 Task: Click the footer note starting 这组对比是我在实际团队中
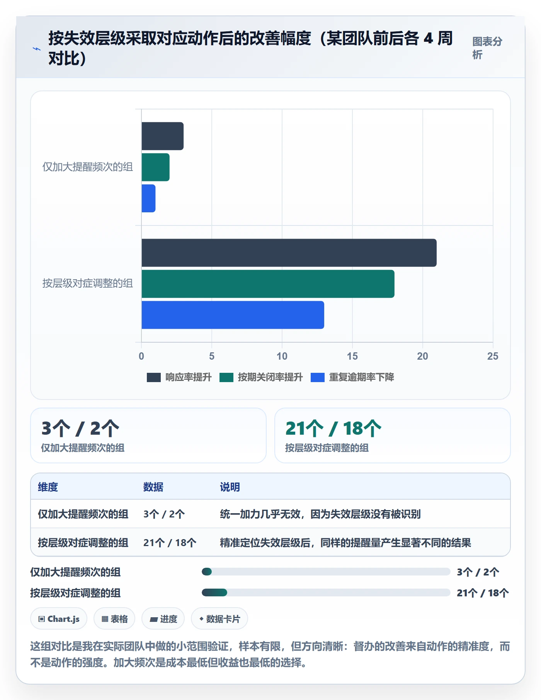pos(270,654)
